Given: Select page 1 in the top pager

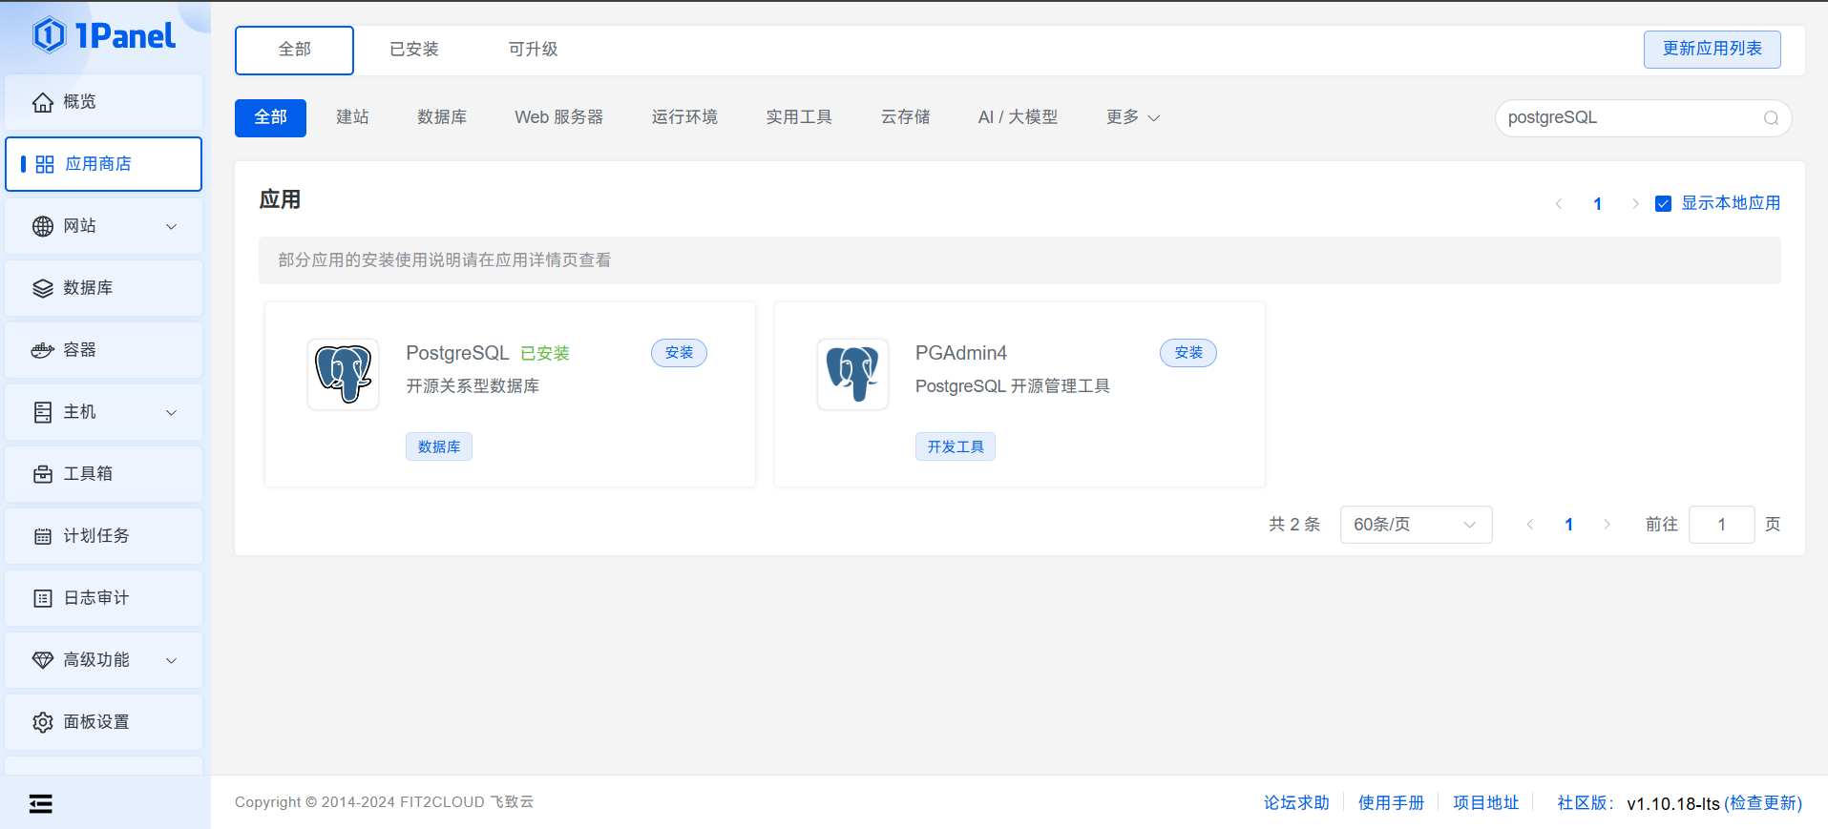Looking at the screenshot, I should point(1597,203).
